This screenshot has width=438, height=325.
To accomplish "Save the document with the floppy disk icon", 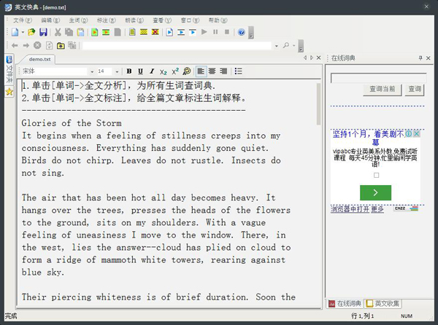I will coord(43,32).
